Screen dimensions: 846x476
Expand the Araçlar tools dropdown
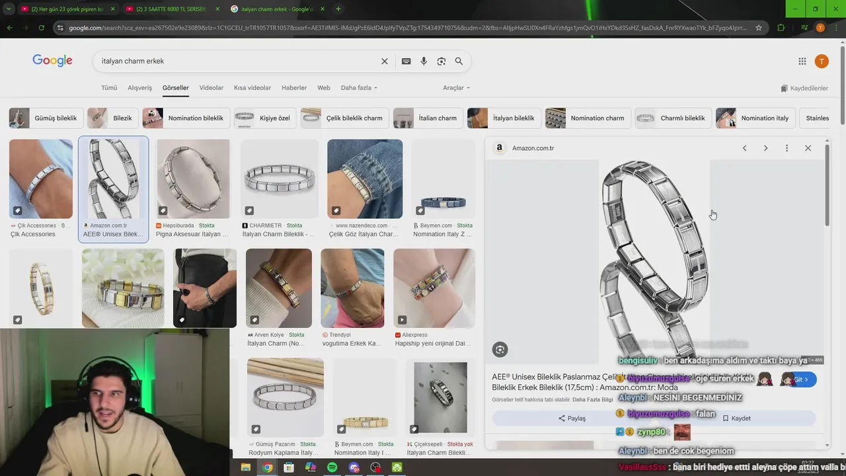tap(456, 88)
